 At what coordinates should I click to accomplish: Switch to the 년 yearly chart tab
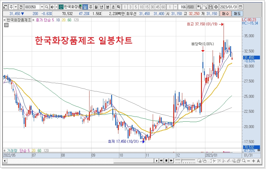click(x=101, y=7)
